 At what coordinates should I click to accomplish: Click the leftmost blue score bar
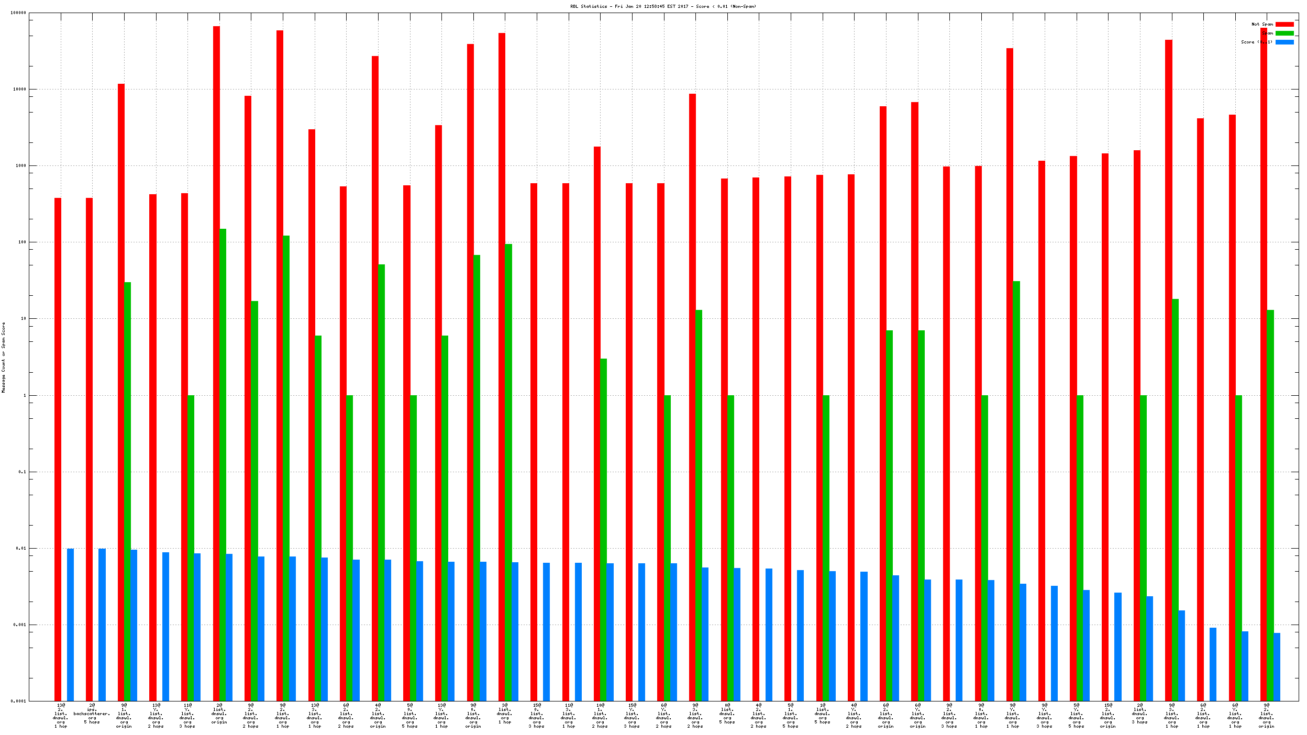tap(70, 625)
